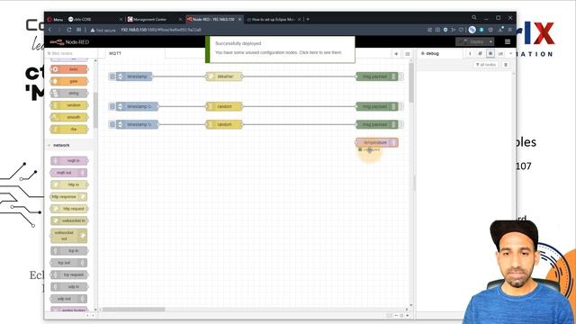This screenshot has height=324, width=576.
Task: Collapse the network palette category
Action: pos(69,145)
